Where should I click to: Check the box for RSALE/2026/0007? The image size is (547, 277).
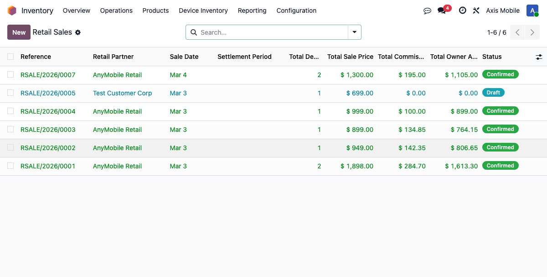(x=10, y=75)
